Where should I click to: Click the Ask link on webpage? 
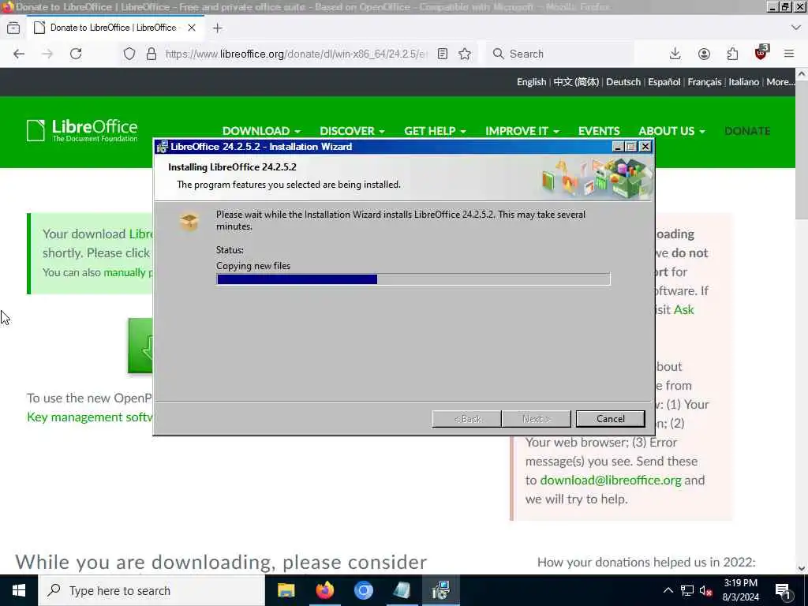[x=684, y=309]
